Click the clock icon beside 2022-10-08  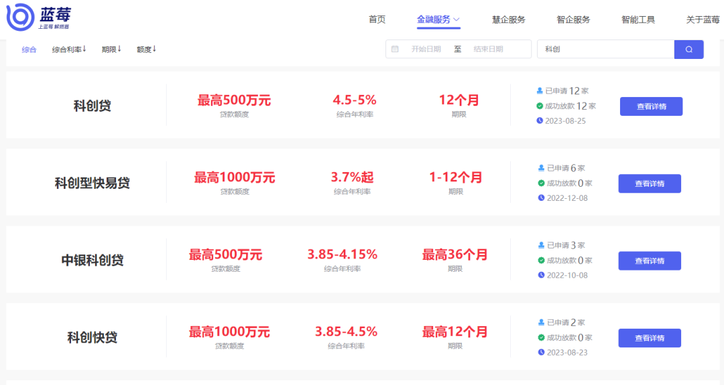point(541,275)
